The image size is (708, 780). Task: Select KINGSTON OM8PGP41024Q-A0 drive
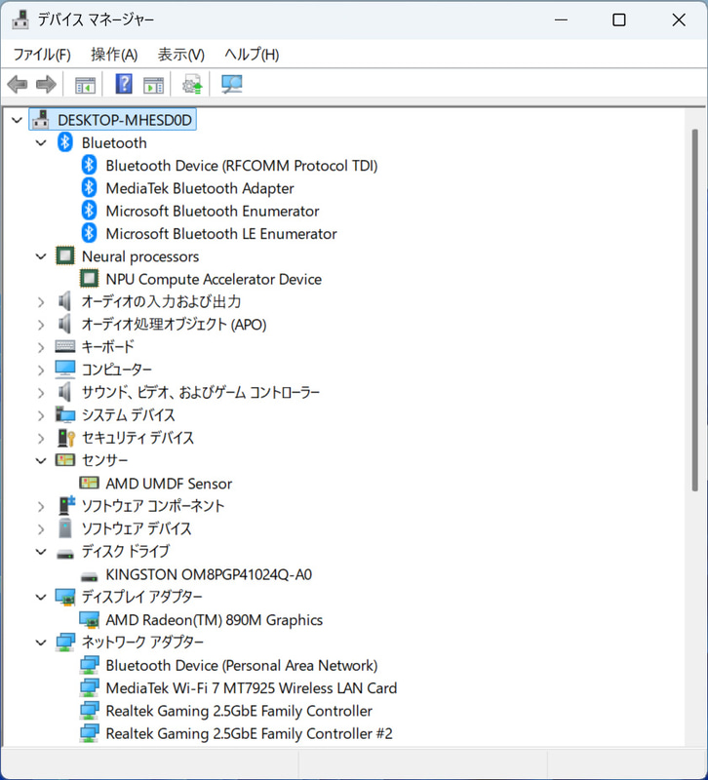click(x=209, y=574)
